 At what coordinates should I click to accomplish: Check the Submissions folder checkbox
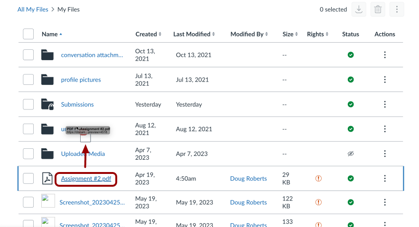tap(28, 104)
